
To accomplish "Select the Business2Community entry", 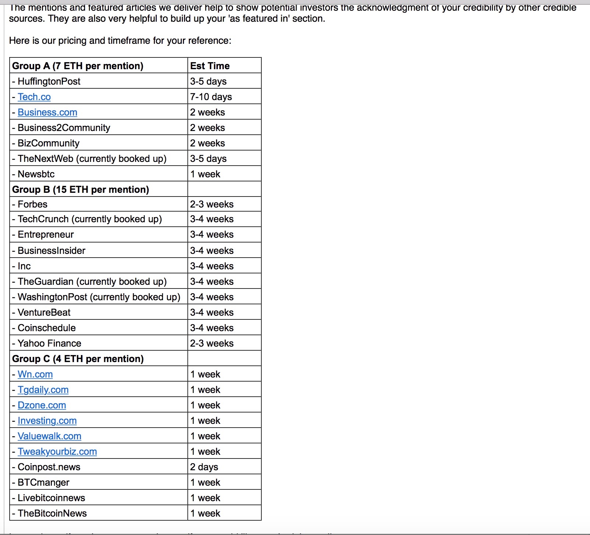I will 64,128.
